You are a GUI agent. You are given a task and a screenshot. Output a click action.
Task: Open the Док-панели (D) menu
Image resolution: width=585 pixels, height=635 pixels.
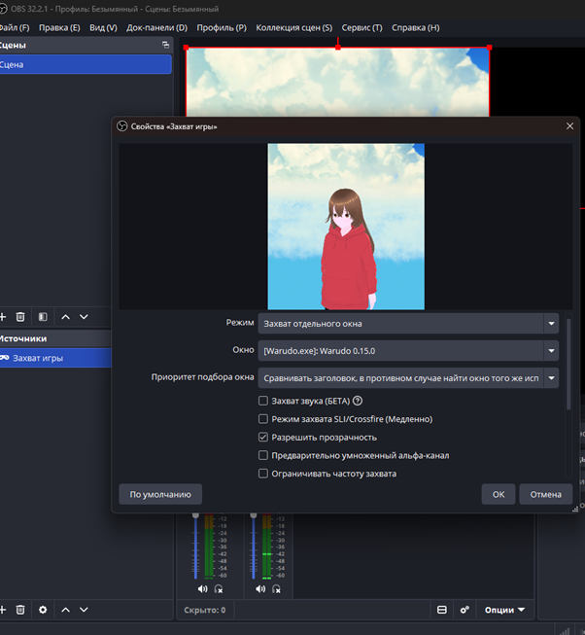[157, 27]
